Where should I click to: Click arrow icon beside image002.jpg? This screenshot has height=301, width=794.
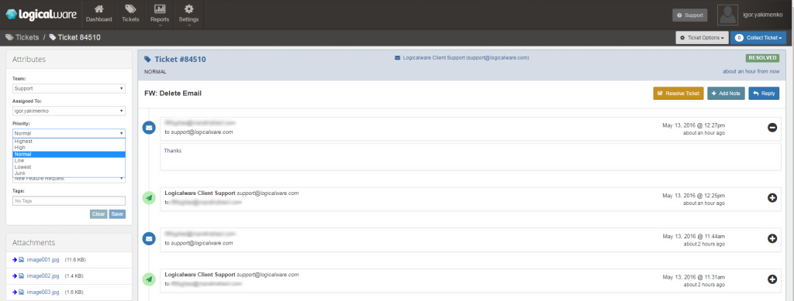[x=15, y=276]
